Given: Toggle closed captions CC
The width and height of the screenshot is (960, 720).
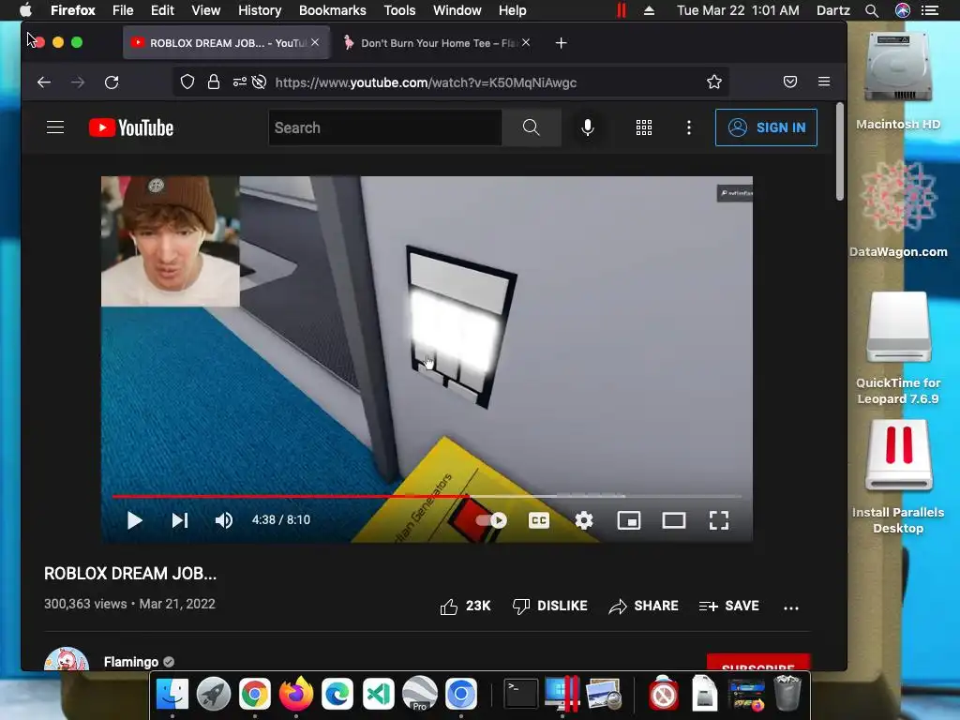Looking at the screenshot, I should tap(539, 520).
